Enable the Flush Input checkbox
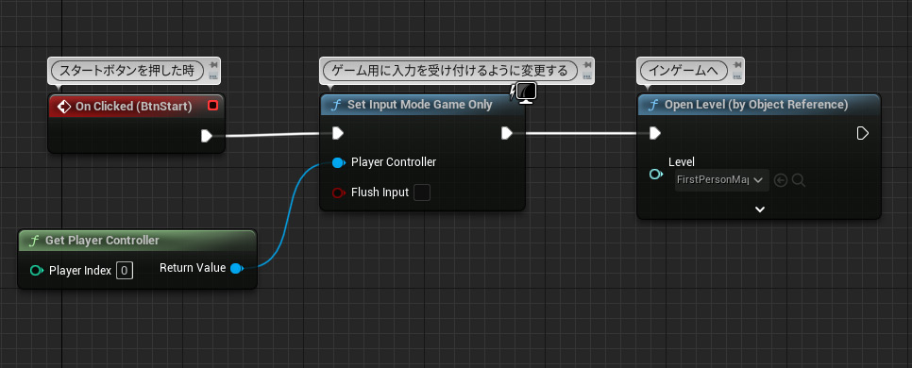The height and width of the screenshot is (368, 912). (422, 192)
